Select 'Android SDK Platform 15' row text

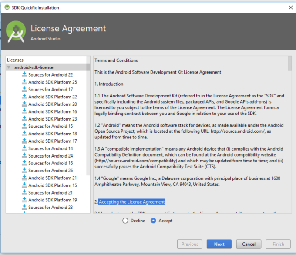53,185
